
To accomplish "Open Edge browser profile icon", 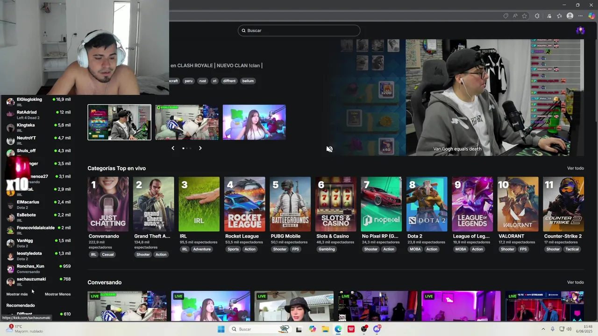I will [x=570, y=16].
